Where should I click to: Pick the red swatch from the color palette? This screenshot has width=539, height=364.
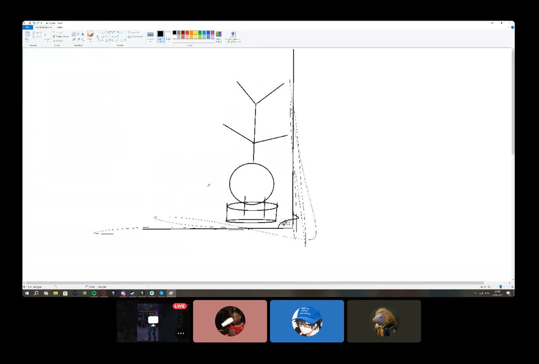187,32
